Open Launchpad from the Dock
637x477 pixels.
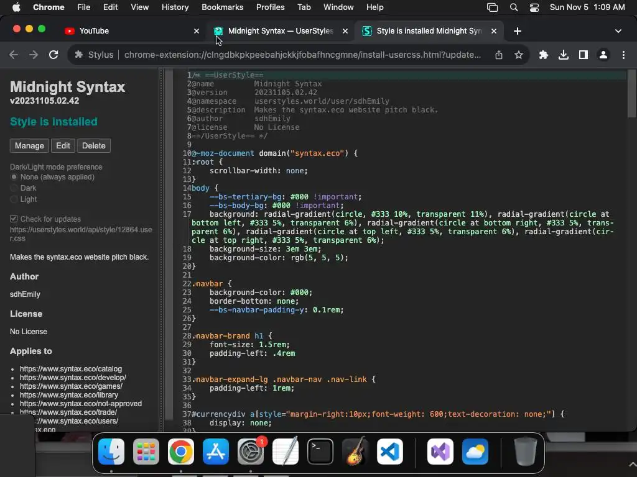click(x=146, y=452)
